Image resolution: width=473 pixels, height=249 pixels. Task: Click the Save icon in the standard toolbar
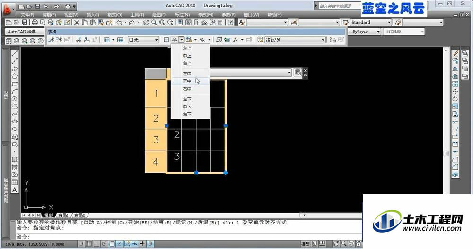tap(25, 22)
